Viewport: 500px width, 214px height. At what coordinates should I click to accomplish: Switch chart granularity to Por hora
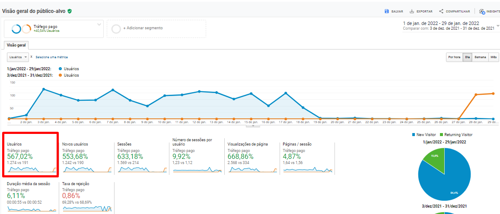click(x=454, y=57)
